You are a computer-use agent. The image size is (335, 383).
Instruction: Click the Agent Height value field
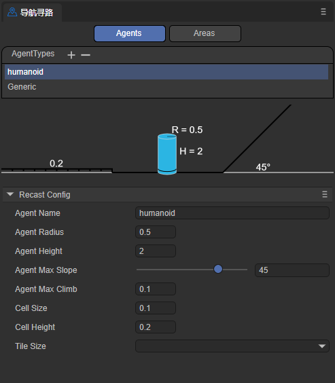(x=156, y=251)
